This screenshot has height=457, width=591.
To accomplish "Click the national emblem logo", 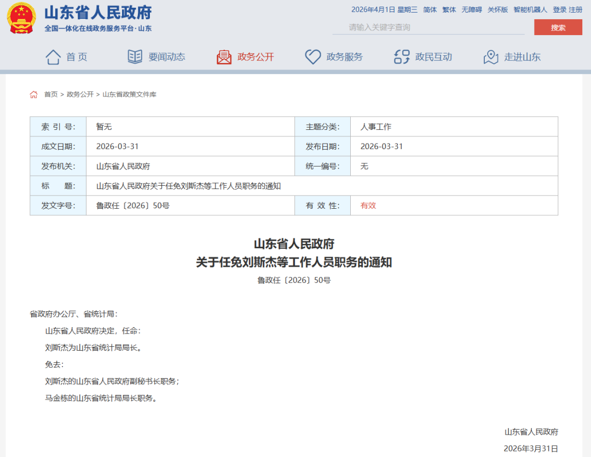I will tap(21, 18).
